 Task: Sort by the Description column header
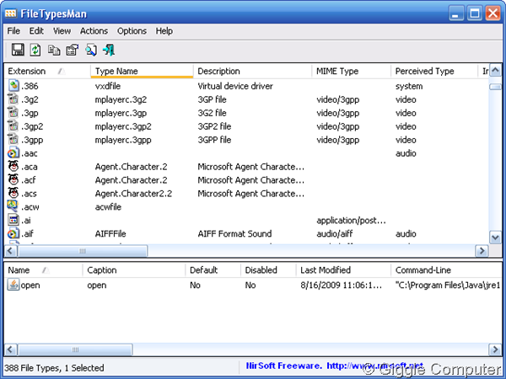click(x=253, y=72)
